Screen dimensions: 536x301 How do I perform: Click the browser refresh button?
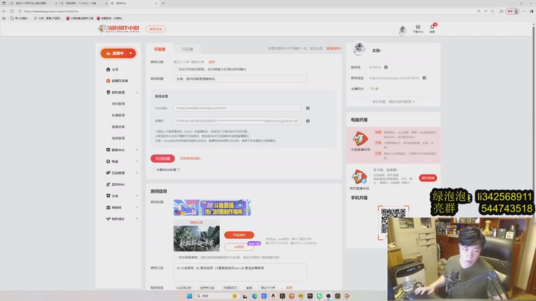pos(11,11)
